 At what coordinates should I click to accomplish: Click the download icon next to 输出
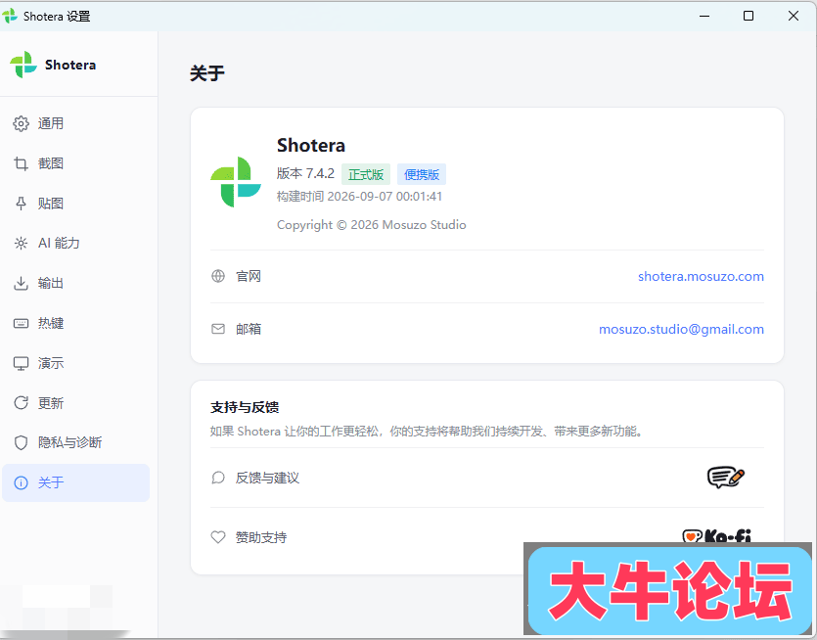(21, 283)
